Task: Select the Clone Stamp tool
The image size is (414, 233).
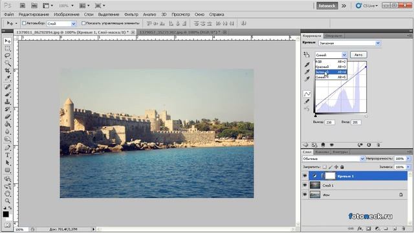Action: point(7,102)
